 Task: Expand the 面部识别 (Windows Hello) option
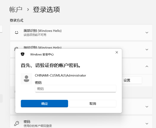pos(147,33)
